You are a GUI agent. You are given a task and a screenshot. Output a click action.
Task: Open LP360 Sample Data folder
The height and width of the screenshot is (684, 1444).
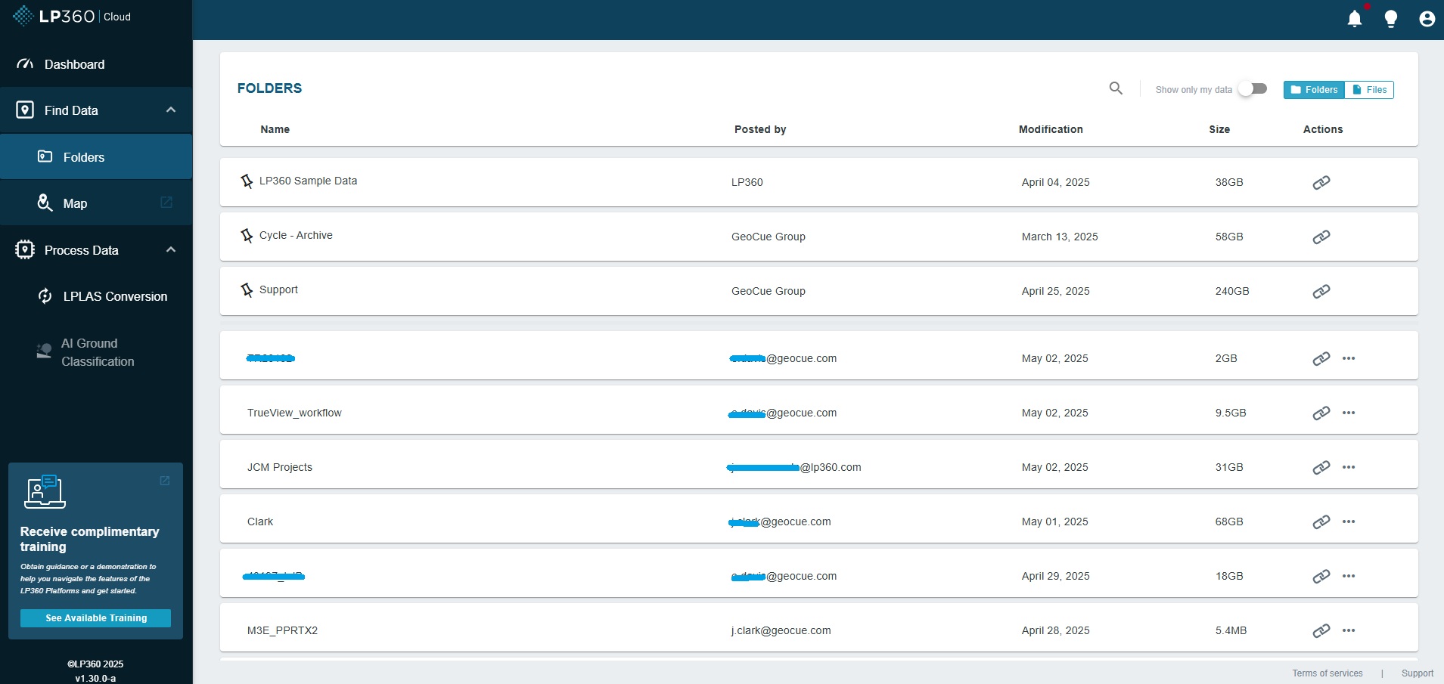point(308,181)
